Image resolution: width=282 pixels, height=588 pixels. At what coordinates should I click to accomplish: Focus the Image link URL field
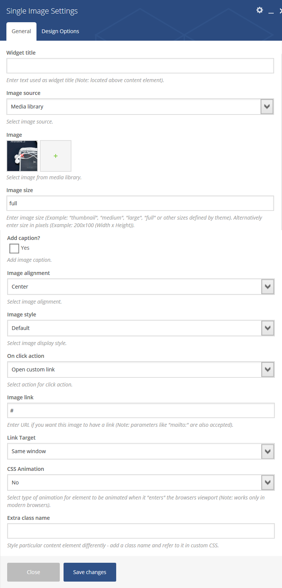point(141,411)
